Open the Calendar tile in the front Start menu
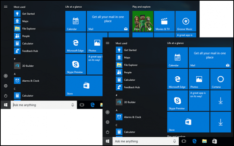Viewport: 234px width, 146px height. 177,58
